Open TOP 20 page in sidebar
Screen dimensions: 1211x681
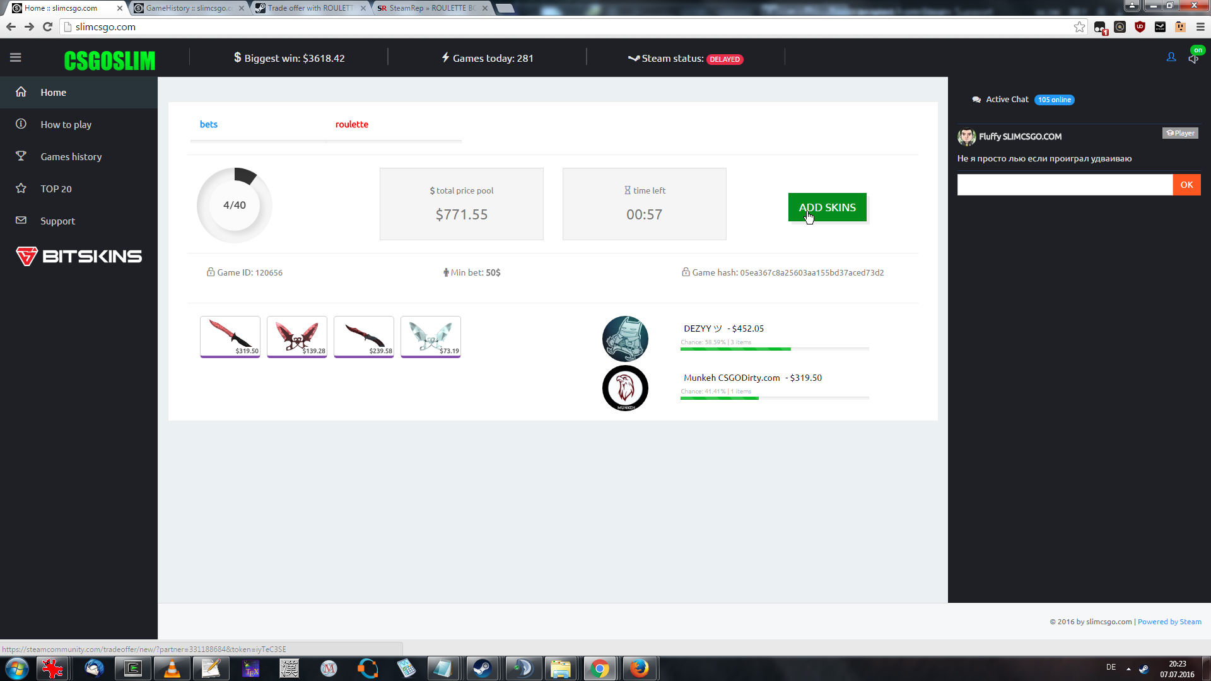click(56, 189)
